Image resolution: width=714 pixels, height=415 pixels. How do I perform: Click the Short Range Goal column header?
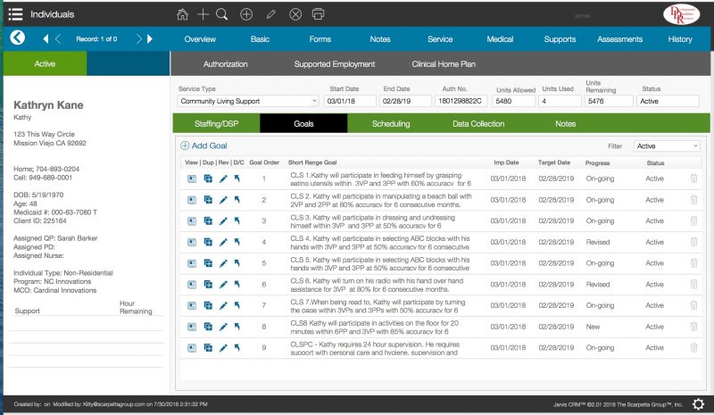pos(312,162)
